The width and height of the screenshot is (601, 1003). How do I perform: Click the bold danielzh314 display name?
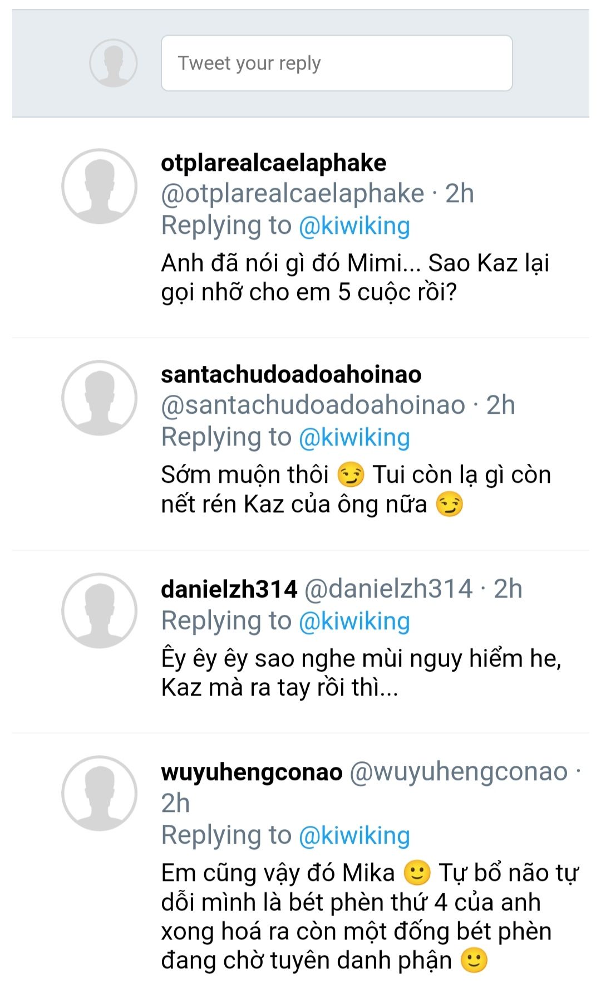pos(229,589)
